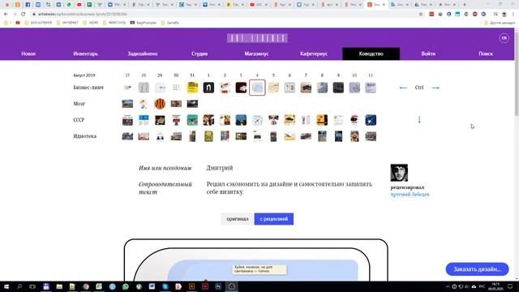The image size is (519, 292).
Task: Open the Facebook pinned tab
Action: [x=28, y=5]
